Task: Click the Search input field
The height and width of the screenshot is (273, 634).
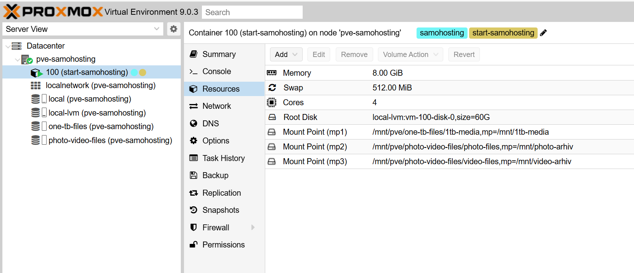Action: 252,12
